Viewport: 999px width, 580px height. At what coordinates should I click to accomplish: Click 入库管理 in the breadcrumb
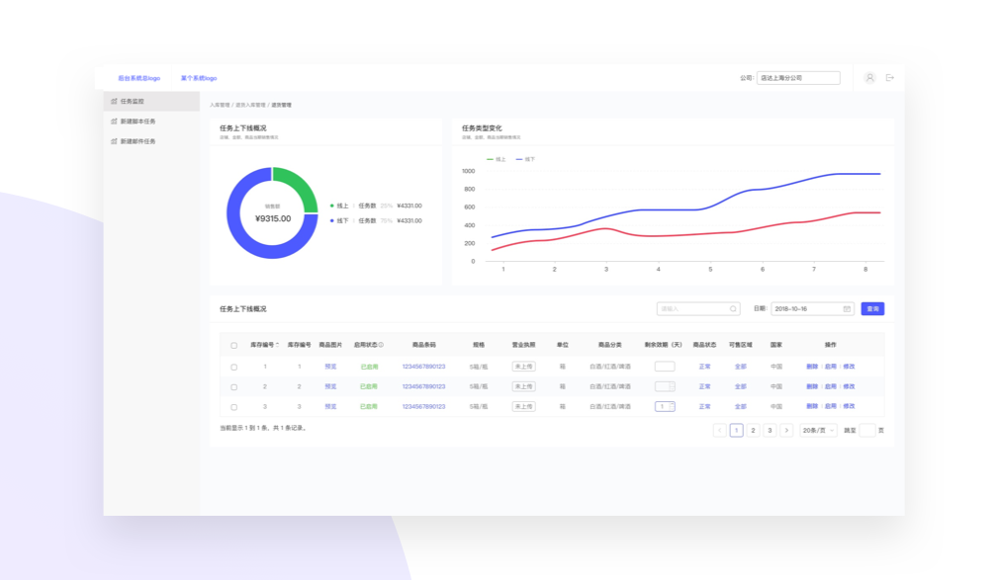click(x=220, y=105)
